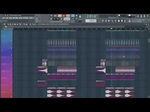Open the Browser from main toolbar

115,21
